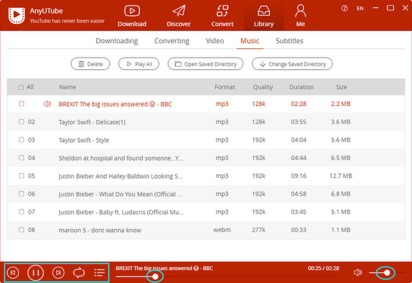Viewport: 412px width, 283px height.
Task: Skip to the previous track
Action: [x=13, y=273]
